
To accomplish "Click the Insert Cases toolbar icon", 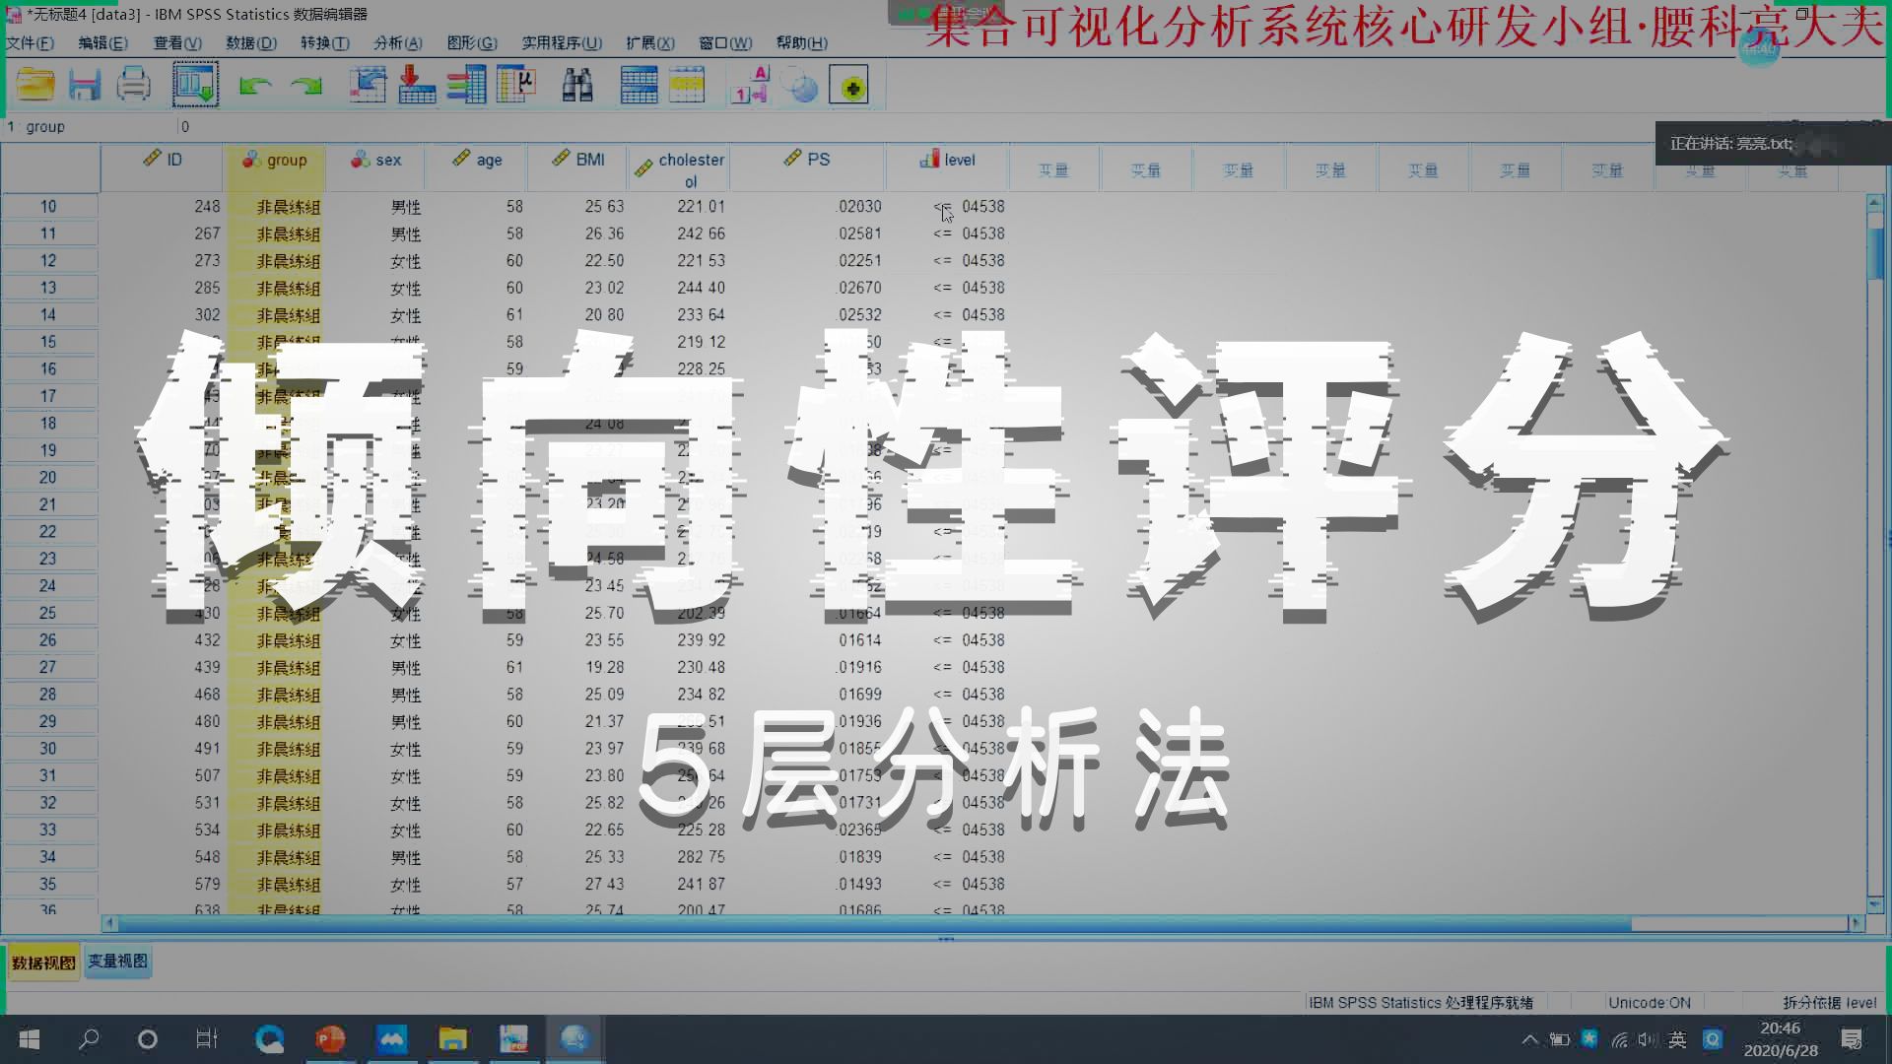I will tap(639, 86).
